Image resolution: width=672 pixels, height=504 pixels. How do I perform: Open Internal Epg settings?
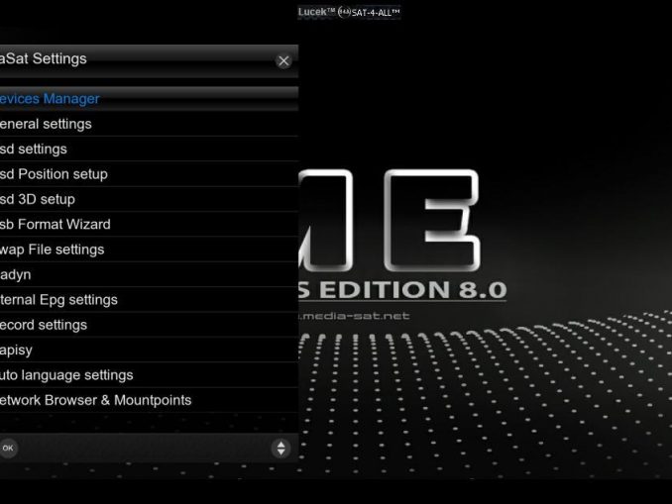pos(58,300)
